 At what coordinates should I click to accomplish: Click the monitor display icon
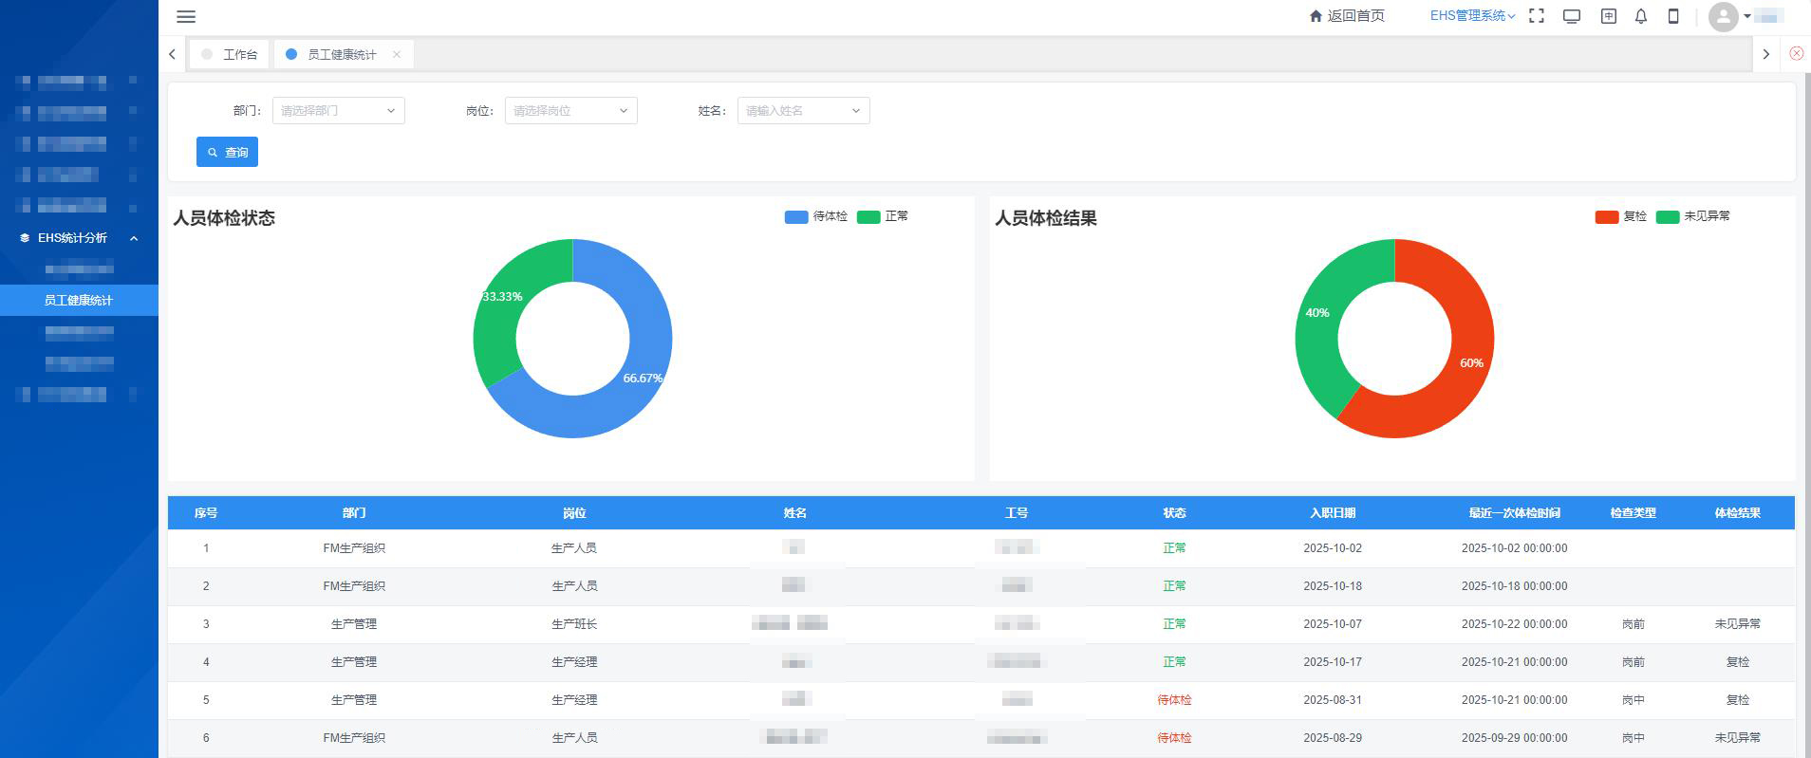1572,16
